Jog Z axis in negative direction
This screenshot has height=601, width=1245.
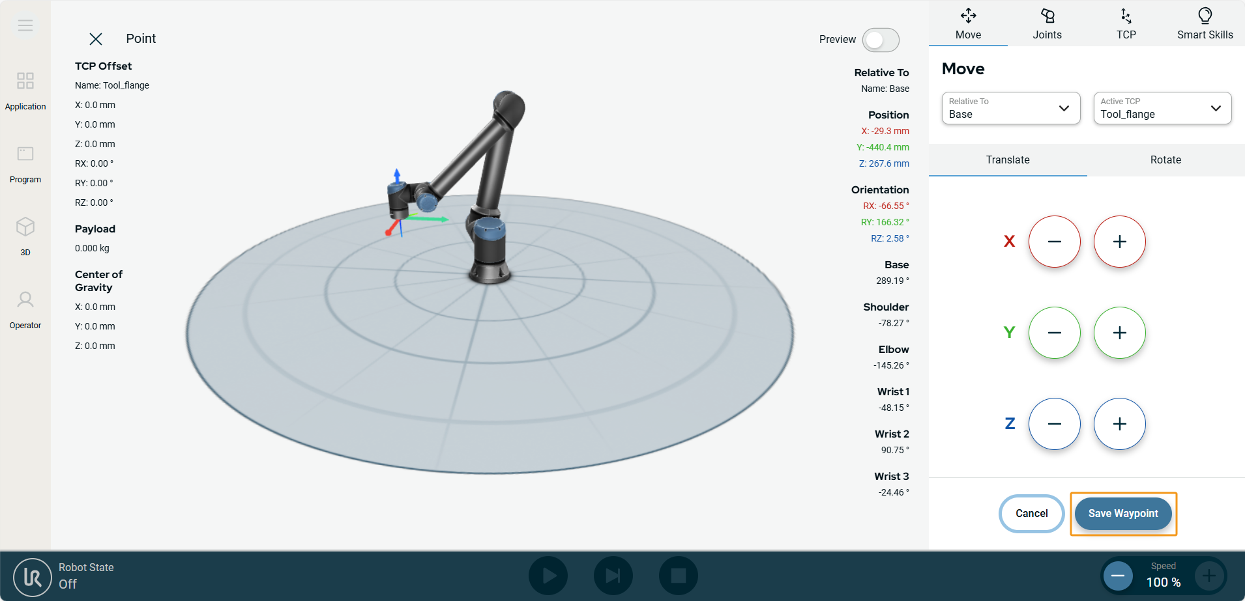(x=1055, y=424)
